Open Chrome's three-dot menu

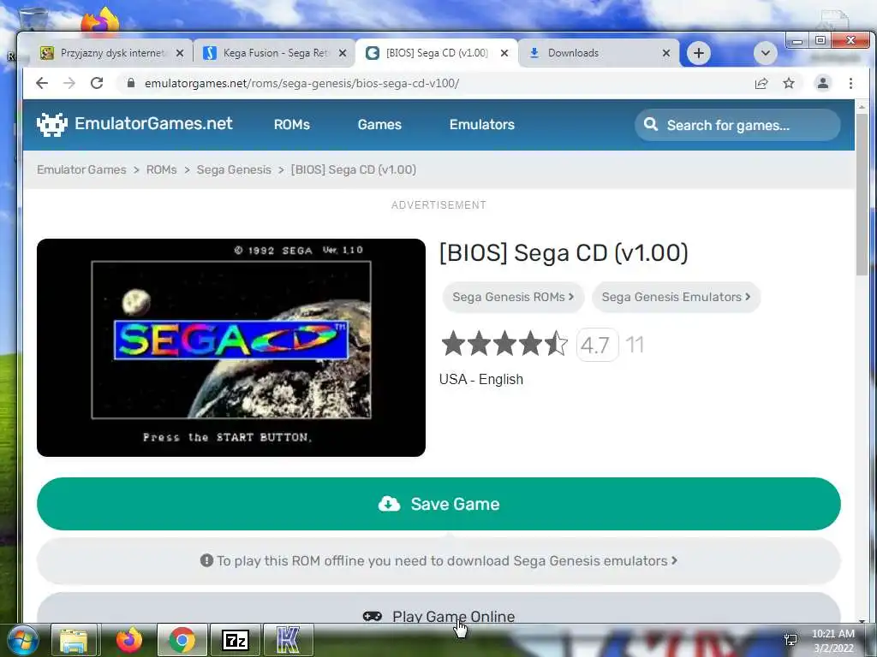850,83
